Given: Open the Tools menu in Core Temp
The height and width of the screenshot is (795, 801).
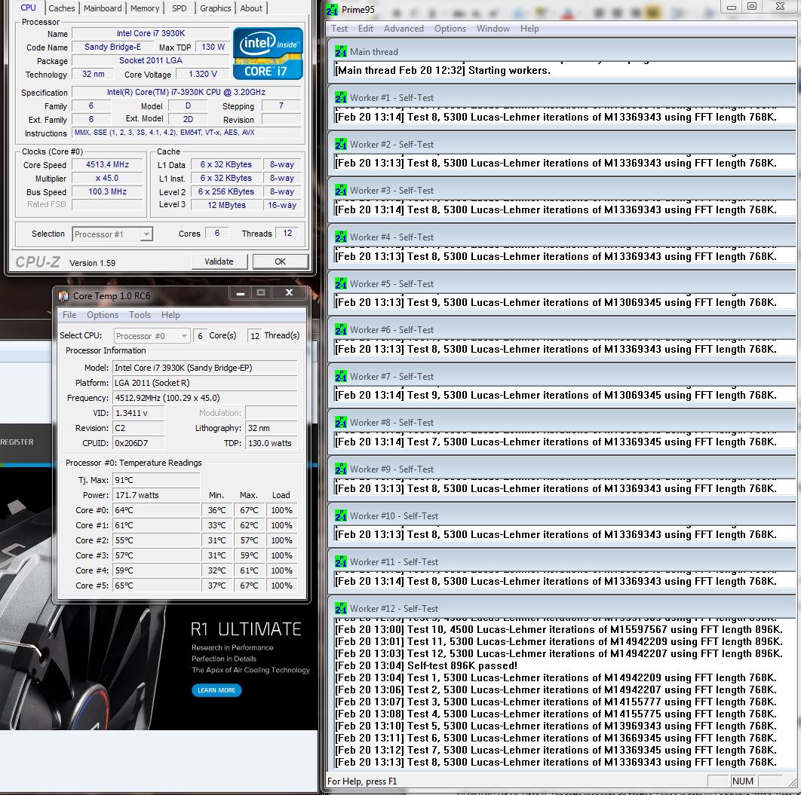Looking at the screenshot, I should tap(140, 315).
